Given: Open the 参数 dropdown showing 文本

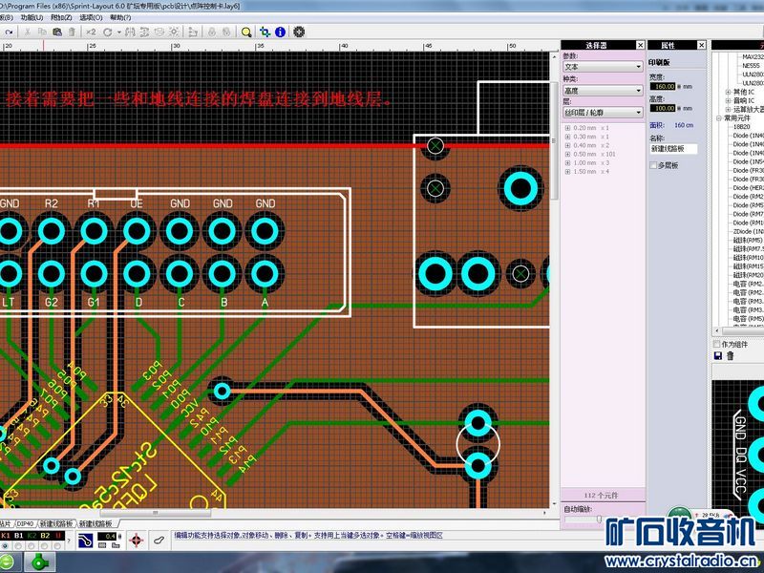Looking at the screenshot, I should tap(602, 67).
